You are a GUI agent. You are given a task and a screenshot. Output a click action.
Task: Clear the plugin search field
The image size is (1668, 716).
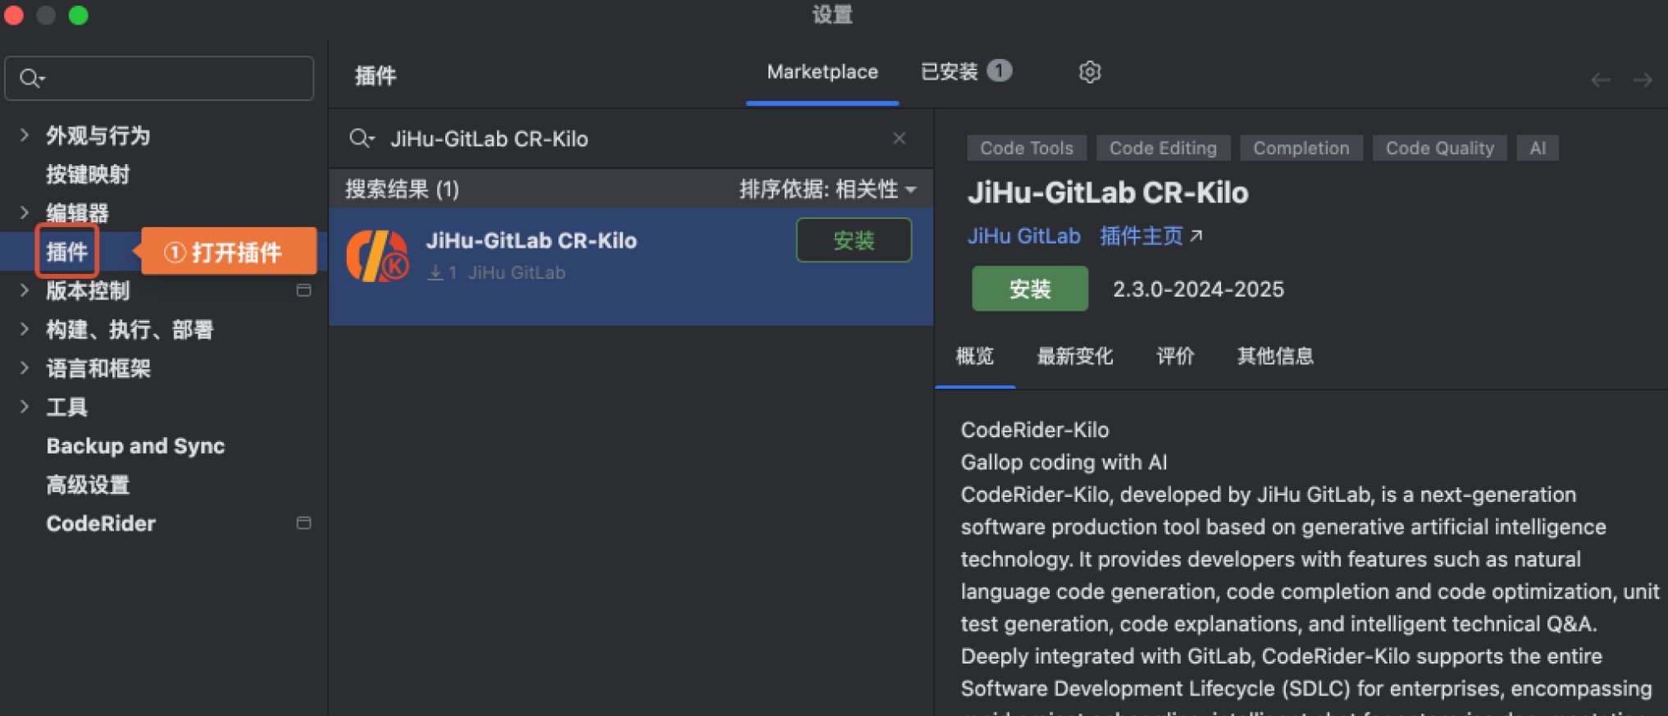(899, 139)
